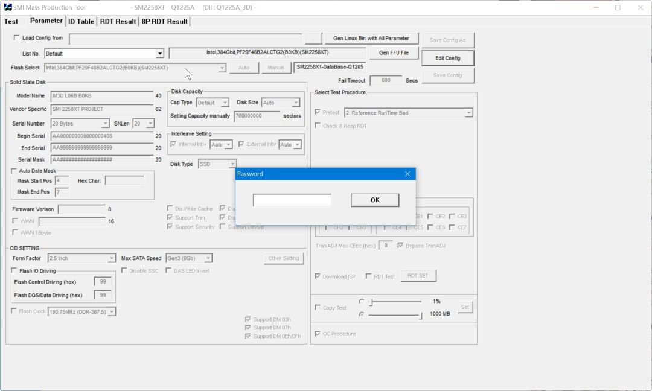
Task: Toggle the Pretest checkbox
Action: click(318, 112)
